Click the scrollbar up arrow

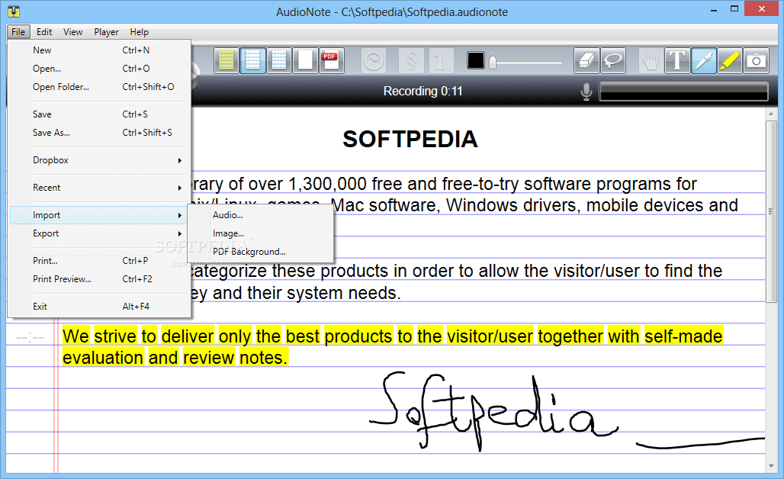pyautogui.click(x=772, y=114)
